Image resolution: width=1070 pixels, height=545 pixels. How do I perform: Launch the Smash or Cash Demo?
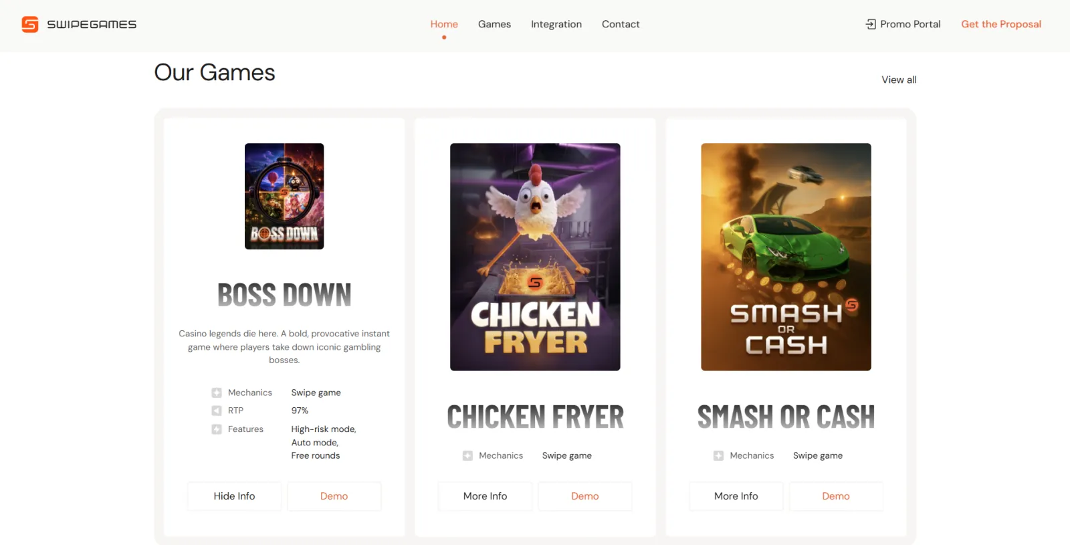click(x=836, y=496)
